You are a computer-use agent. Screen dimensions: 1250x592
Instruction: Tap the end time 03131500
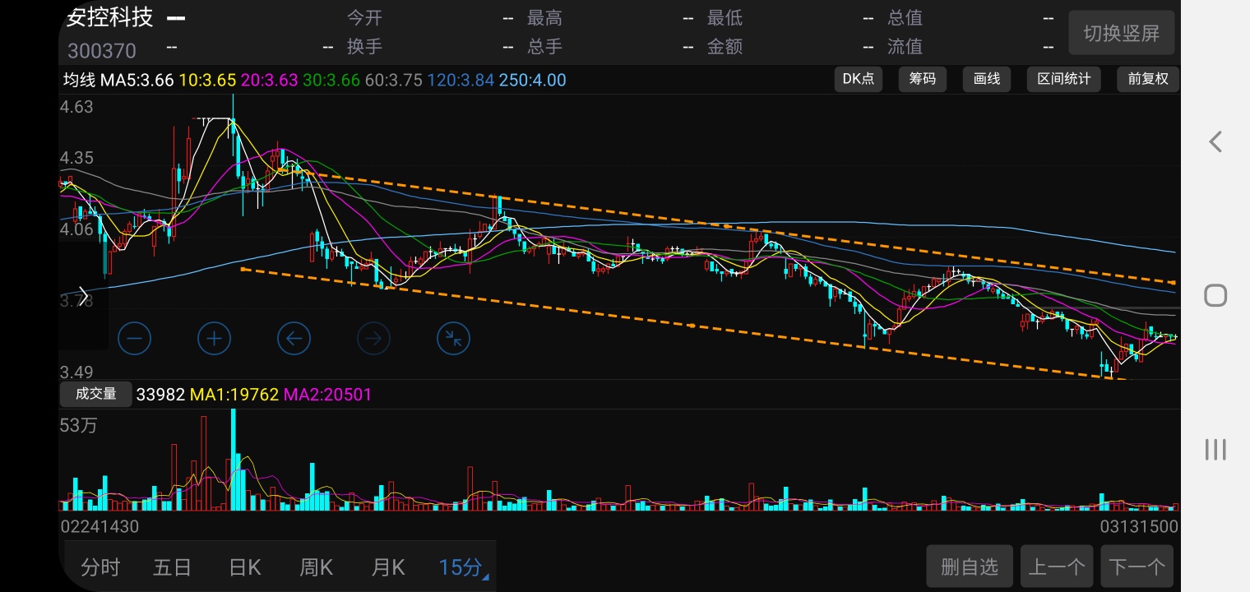click(x=1139, y=526)
